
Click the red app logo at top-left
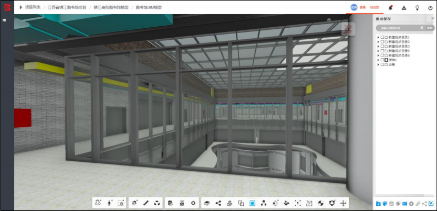pos(7,7)
